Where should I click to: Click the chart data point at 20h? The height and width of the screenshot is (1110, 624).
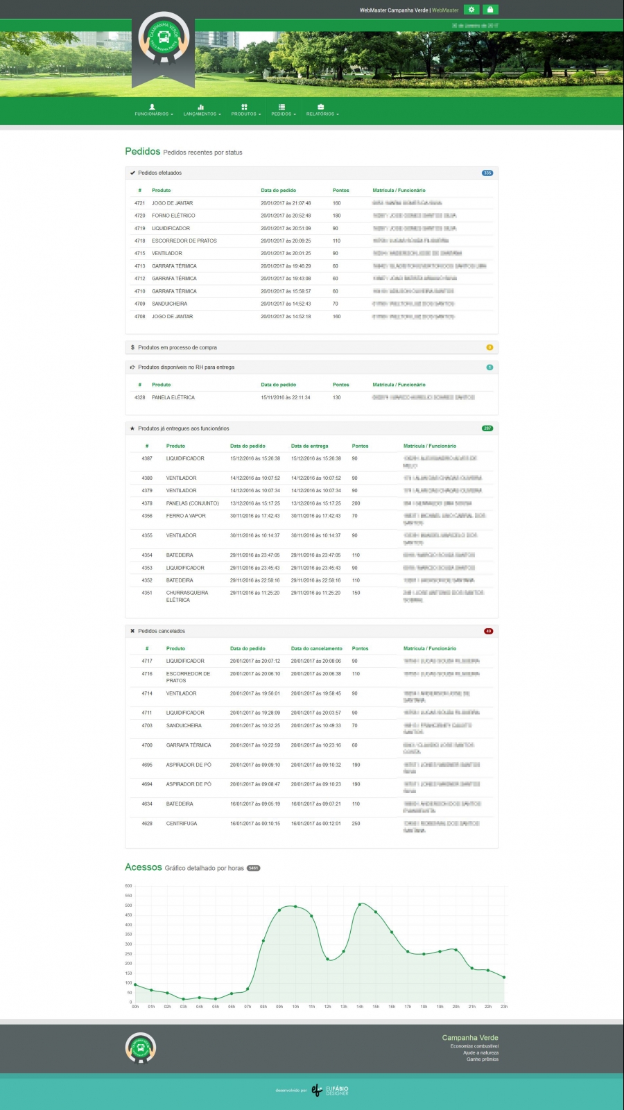(x=456, y=950)
